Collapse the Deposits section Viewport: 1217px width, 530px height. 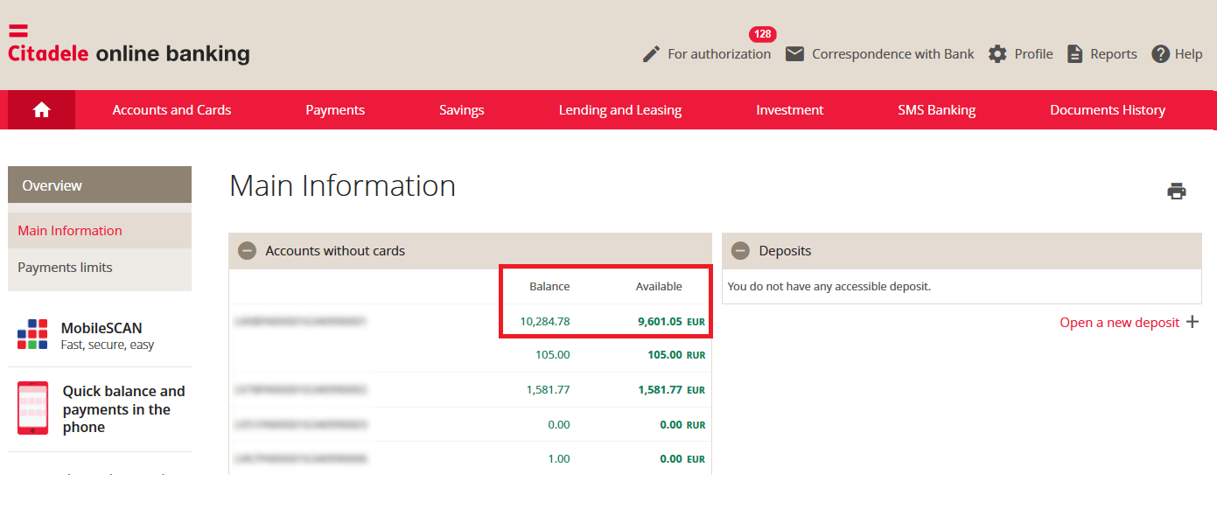[740, 250]
